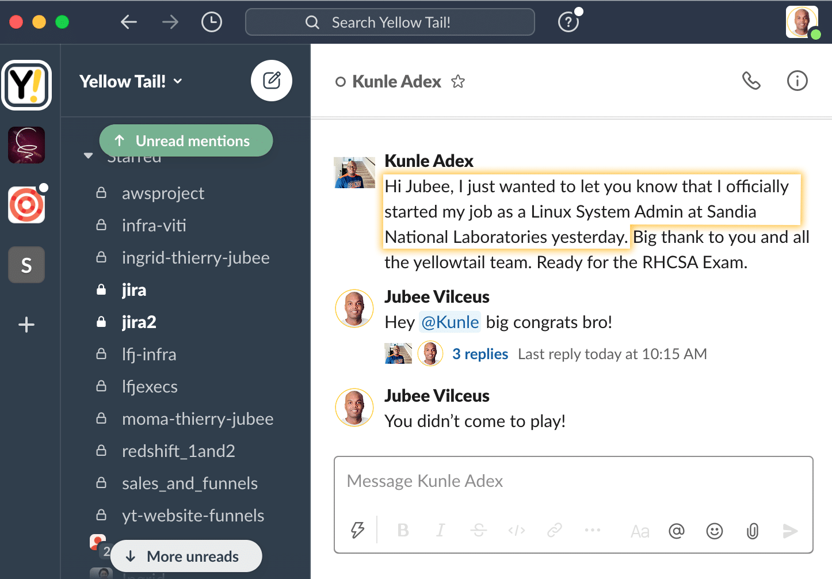Go forward with the right arrow

point(170,22)
